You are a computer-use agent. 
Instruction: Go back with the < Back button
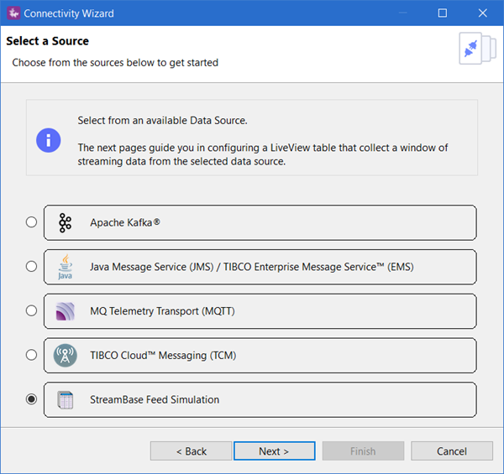tap(191, 451)
